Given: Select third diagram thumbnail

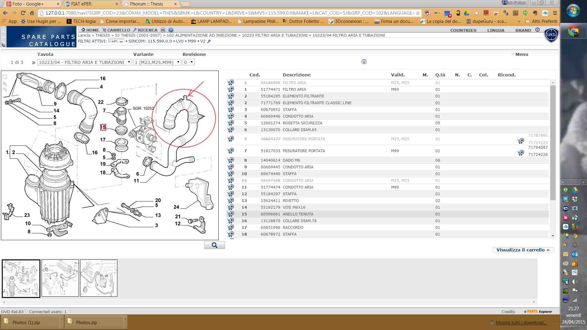Looking at the screenshot, I should coord(99,278).
